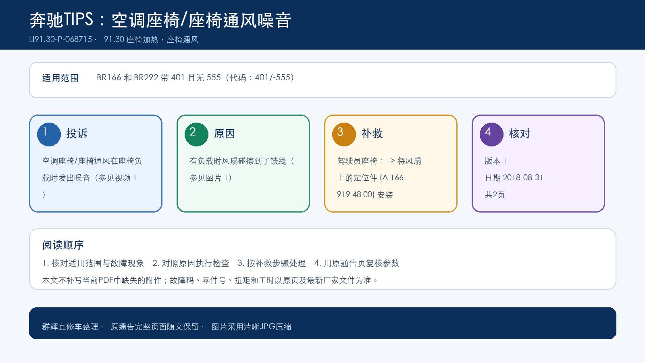This screenshot has height=363, width=645.
Task: Click the text 参见图片 1）
Action: coord(211,178)
